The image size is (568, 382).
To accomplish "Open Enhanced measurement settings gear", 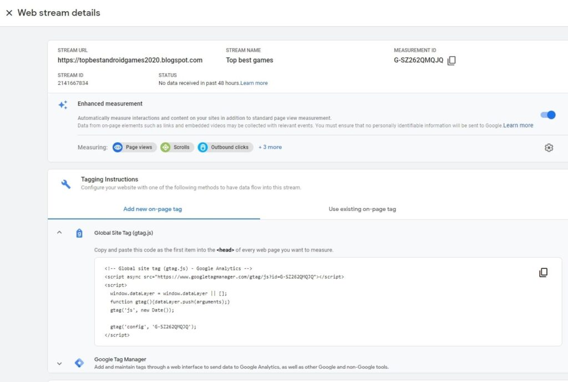I will click(x=549, y=148).
